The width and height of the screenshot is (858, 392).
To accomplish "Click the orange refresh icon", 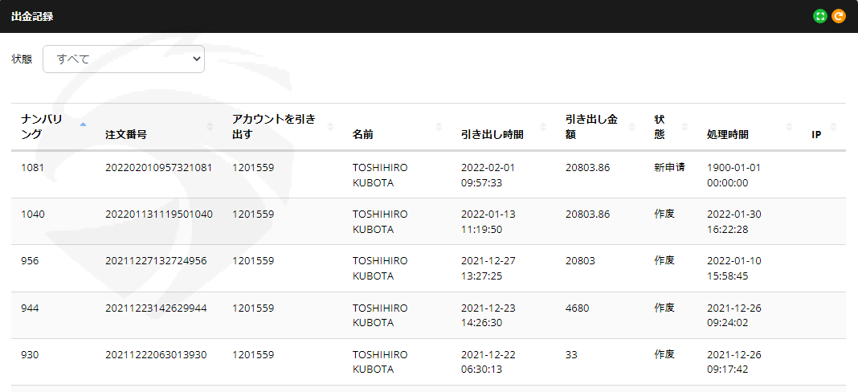I will 838,16.
